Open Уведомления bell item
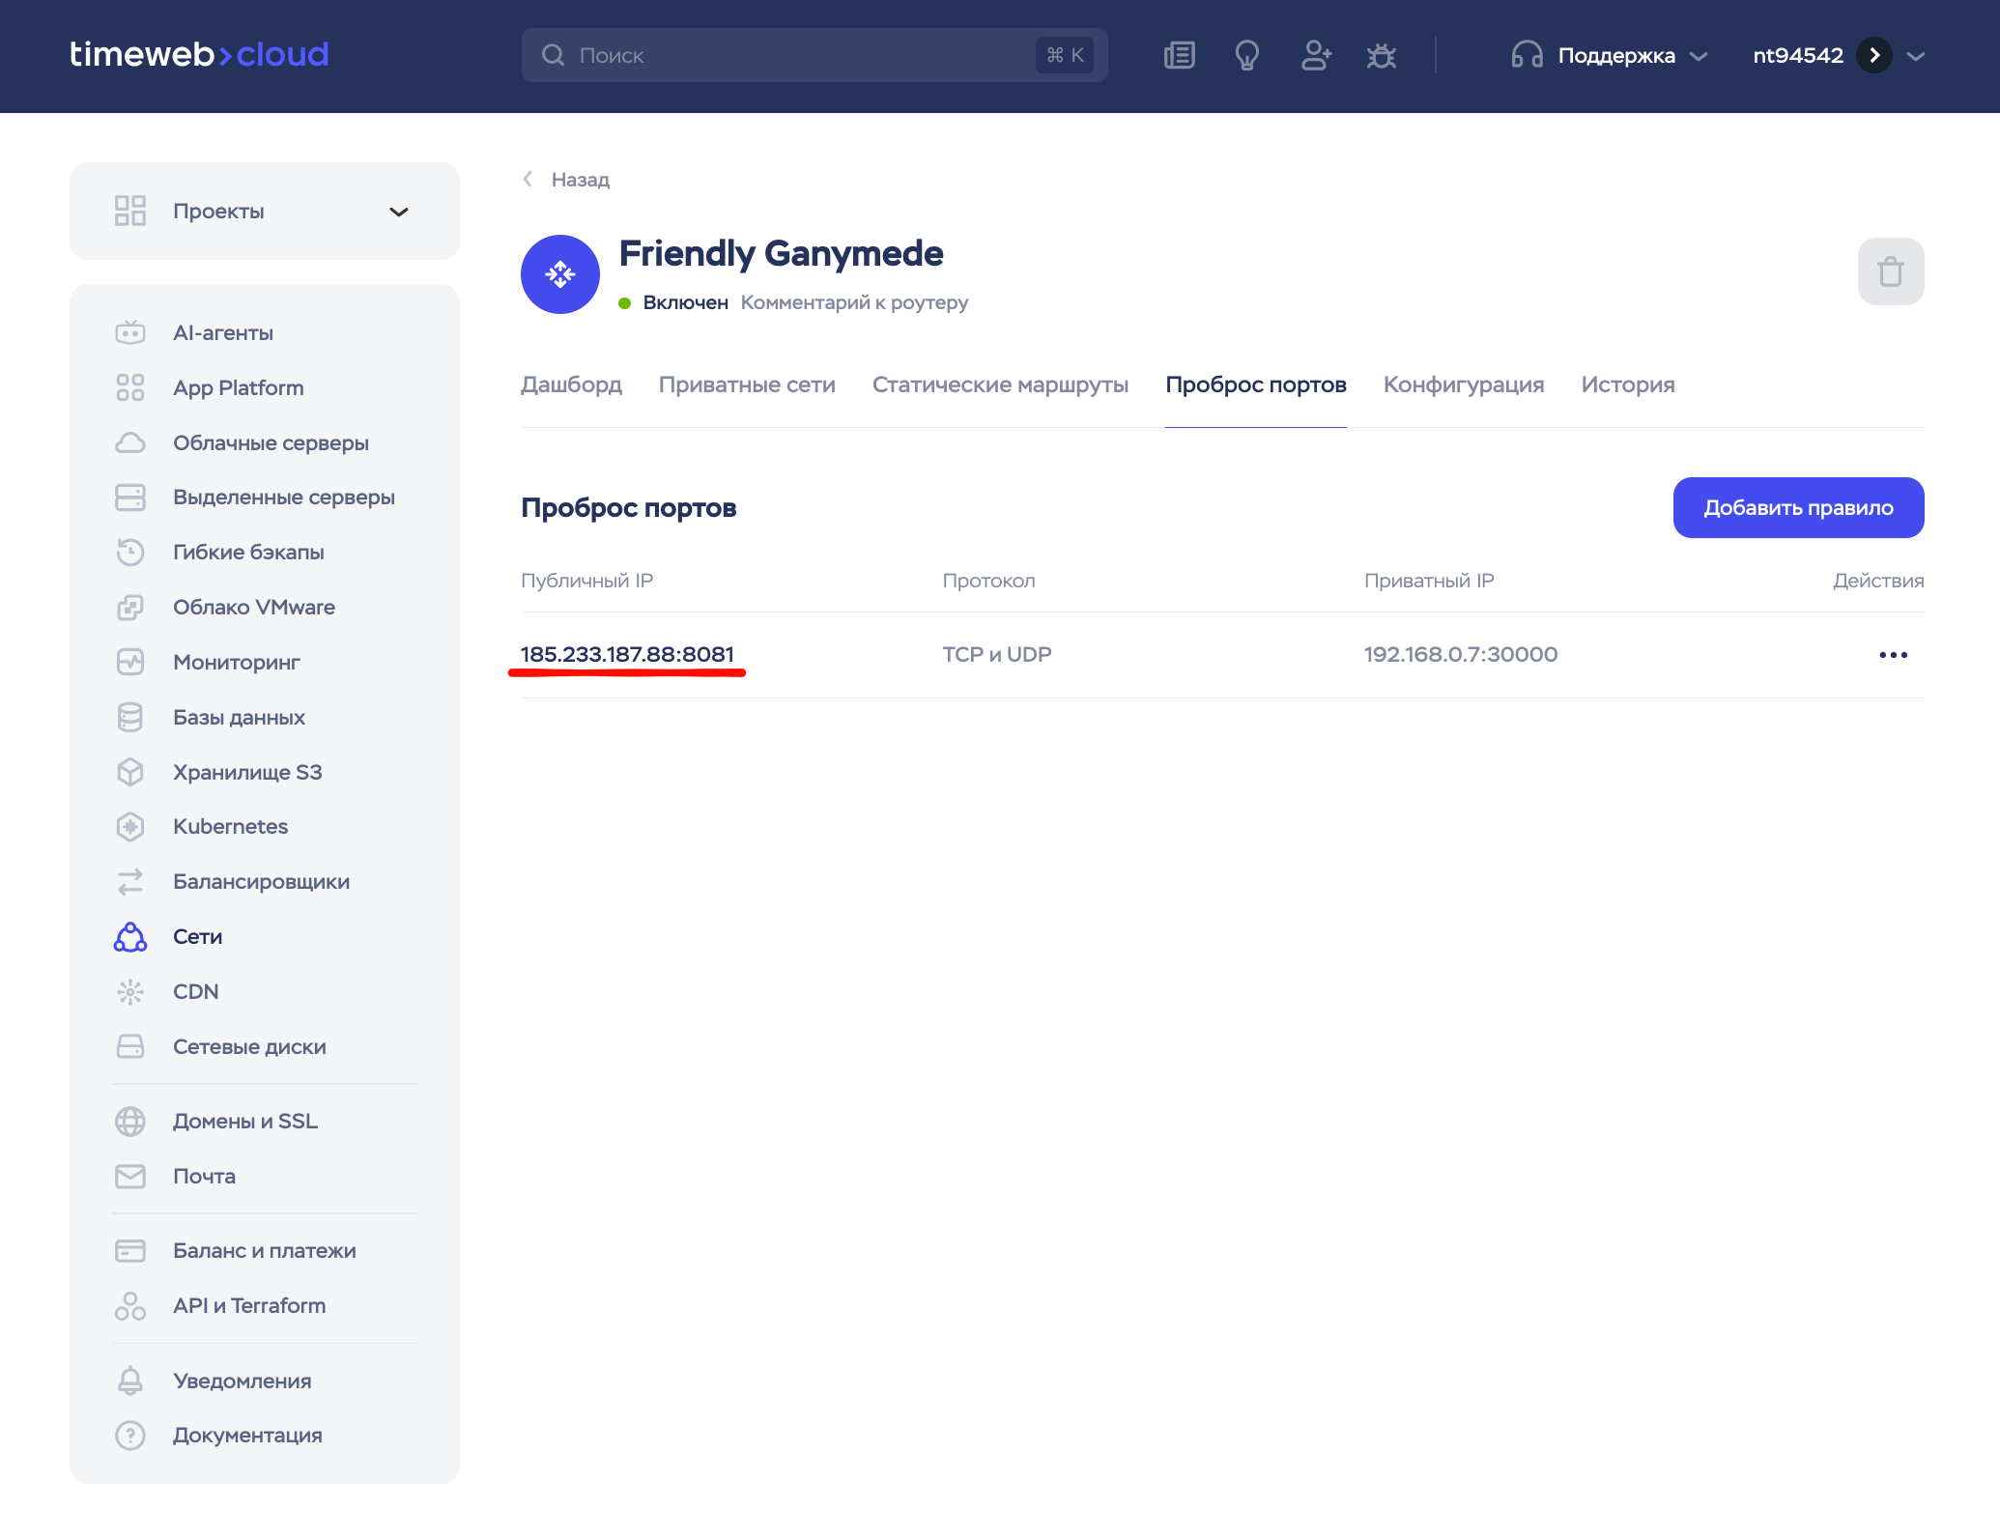The height and width of the screenshot is (1538, 2000). (242, 1381)
